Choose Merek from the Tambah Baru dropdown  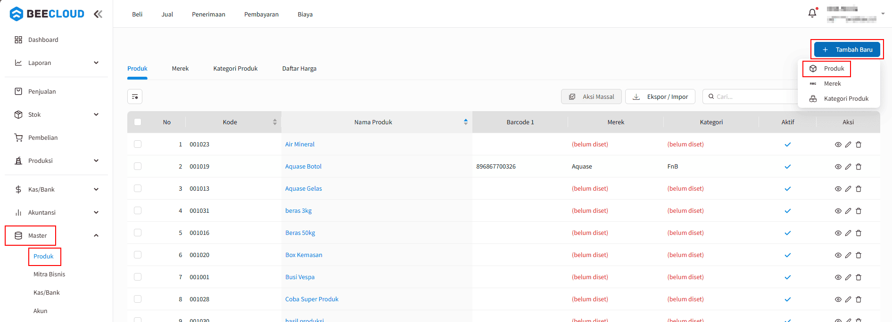[x=832, y=84]
